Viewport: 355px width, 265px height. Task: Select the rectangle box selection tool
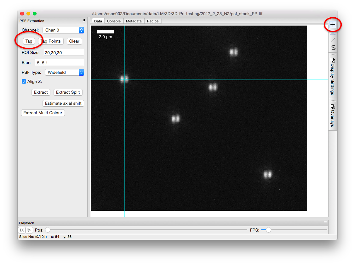click(333, 32)
